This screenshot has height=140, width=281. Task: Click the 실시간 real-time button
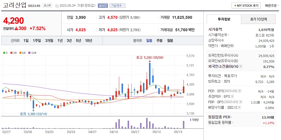pos(103,5)
